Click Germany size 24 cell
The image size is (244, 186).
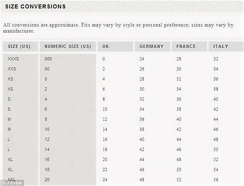tap(142, 59)
